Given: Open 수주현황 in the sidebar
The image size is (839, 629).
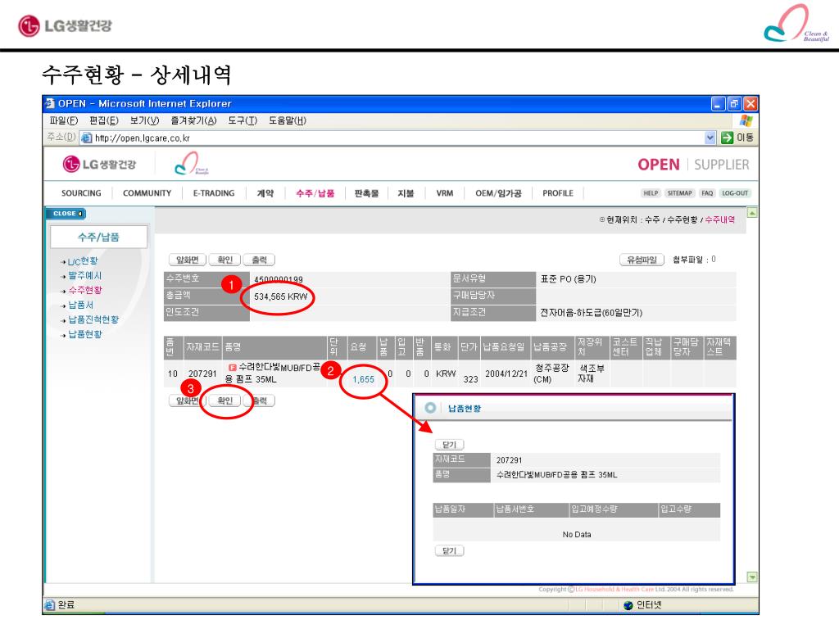Looking at the screenshot, I should click(x=84, y=290).
